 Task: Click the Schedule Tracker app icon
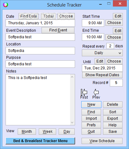tap(6, 5)
